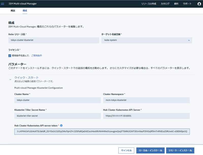Select the 構成 tab

25,11
